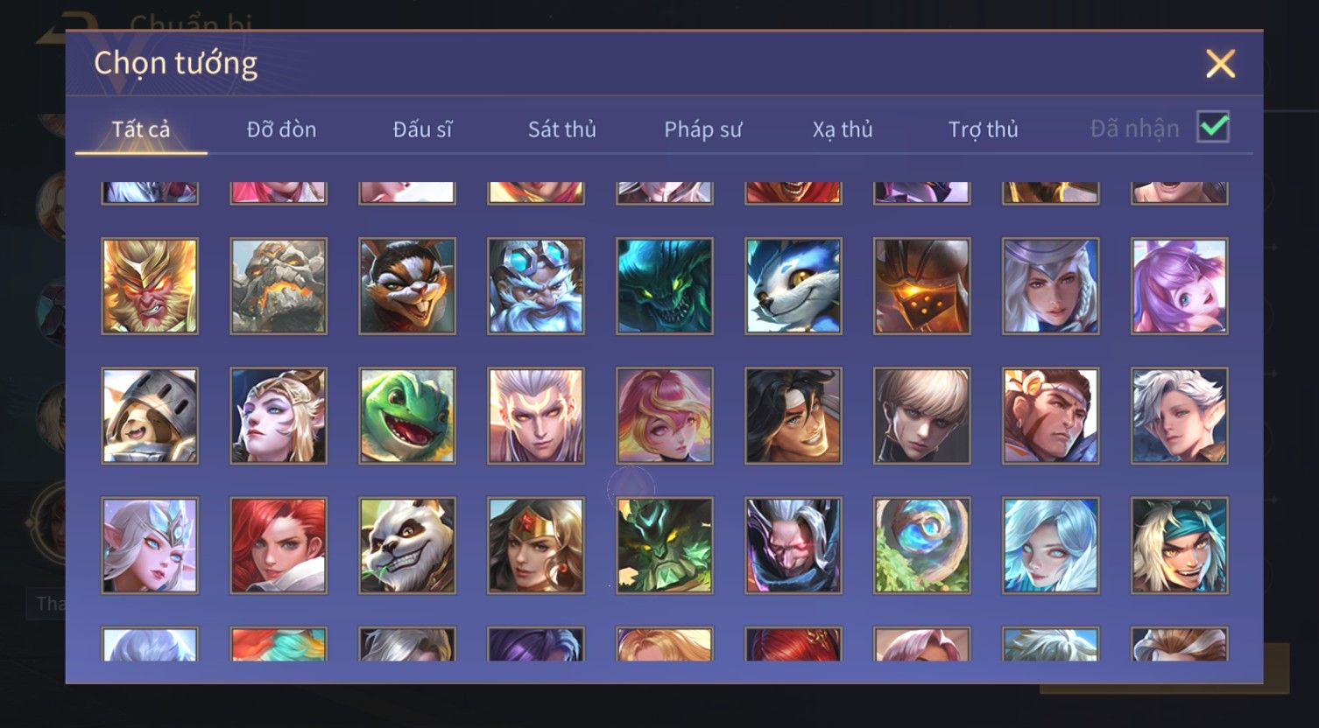Close the Chọn tướng dialog
Screen dimensions: 1319x728
click(x=1220, y=64)
